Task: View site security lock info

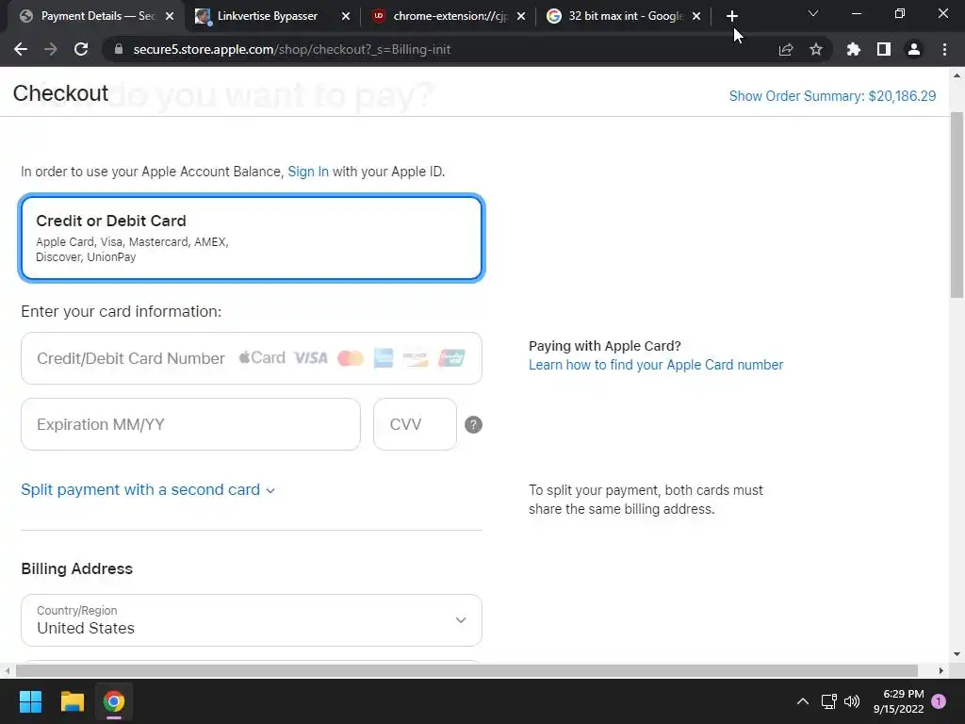Action: [119, 49]
